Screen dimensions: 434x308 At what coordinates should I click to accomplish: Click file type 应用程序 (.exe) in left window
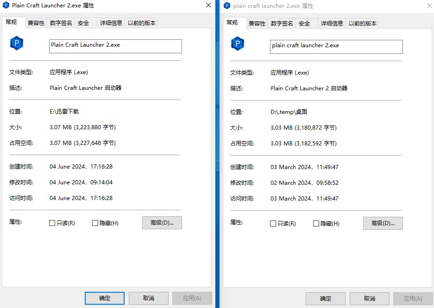pyautogui.click(x=69, y=72)
